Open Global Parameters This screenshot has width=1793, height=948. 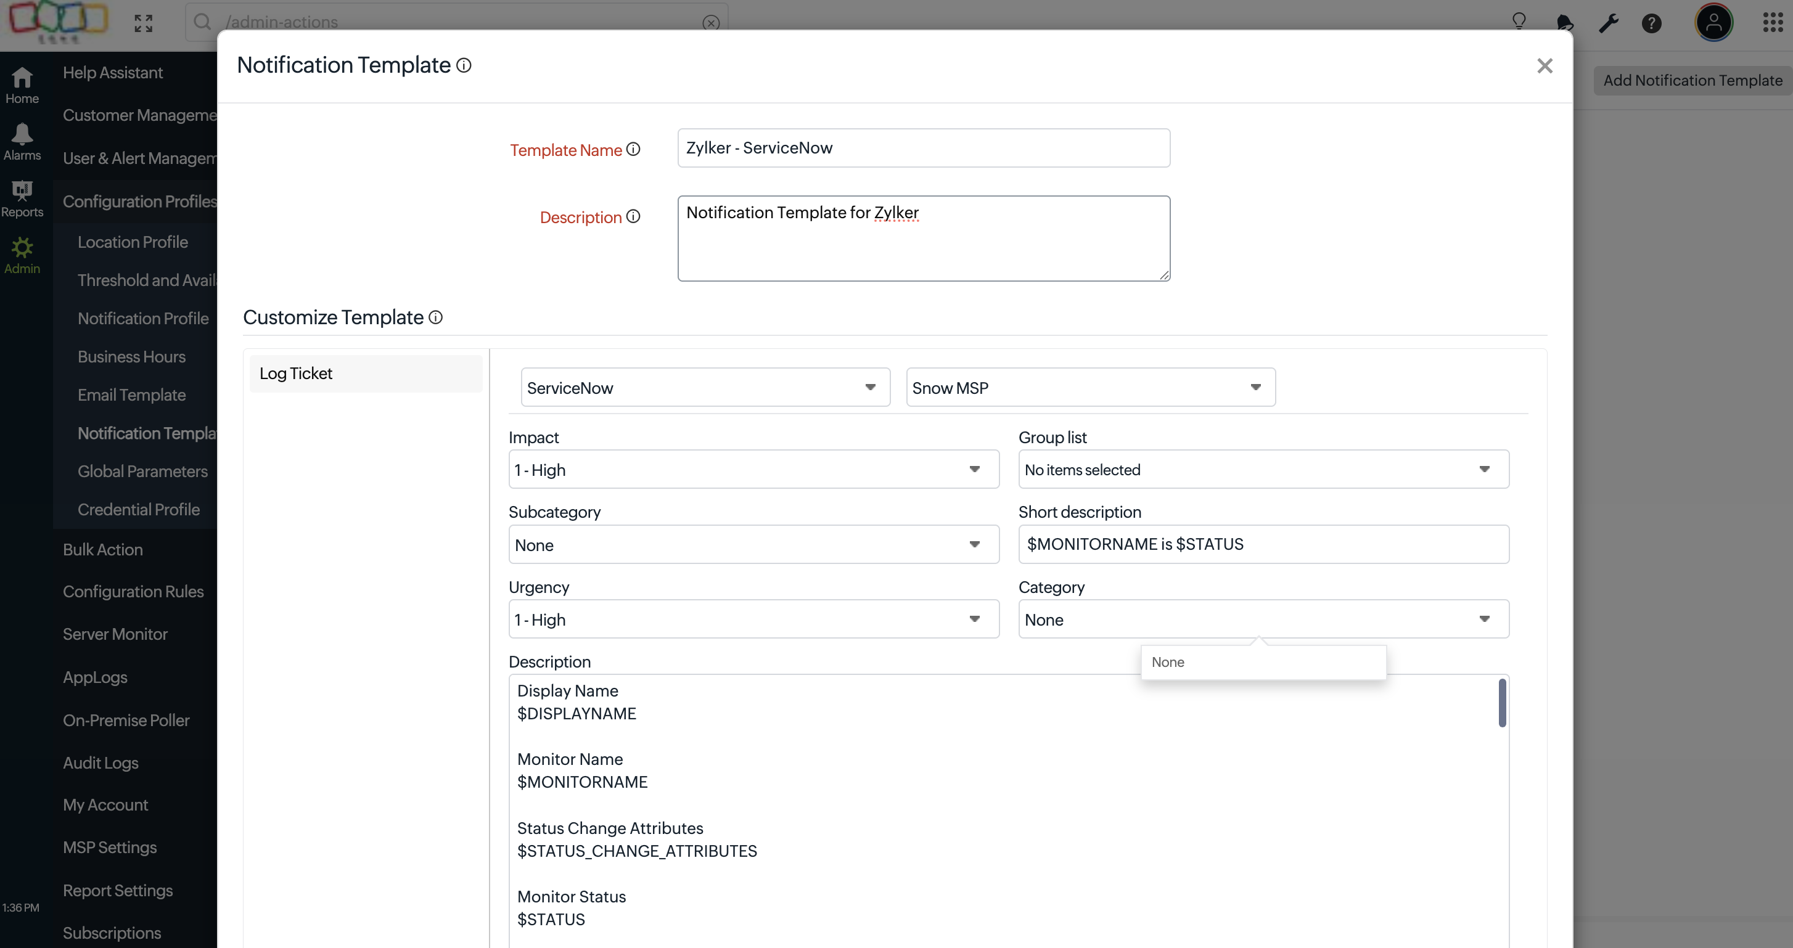click(142, 471)
